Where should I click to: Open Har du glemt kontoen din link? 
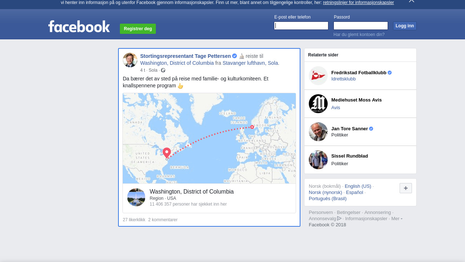click(x=359, y=35)
